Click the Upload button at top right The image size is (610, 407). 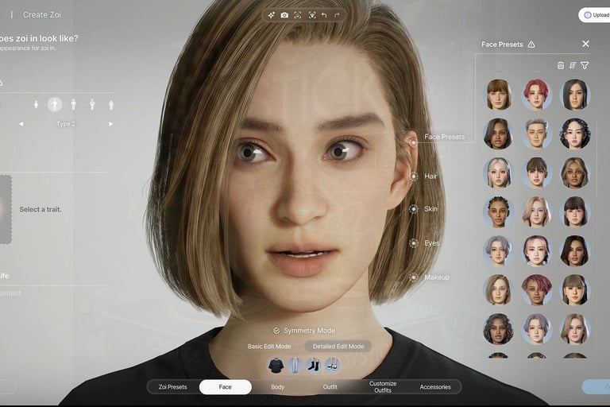pos(595,15)
